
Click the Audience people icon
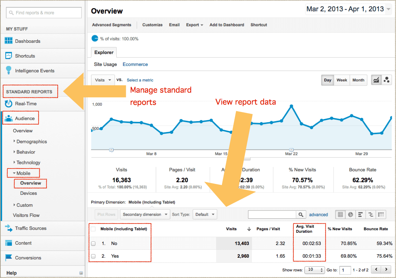(x=8, y=118)
